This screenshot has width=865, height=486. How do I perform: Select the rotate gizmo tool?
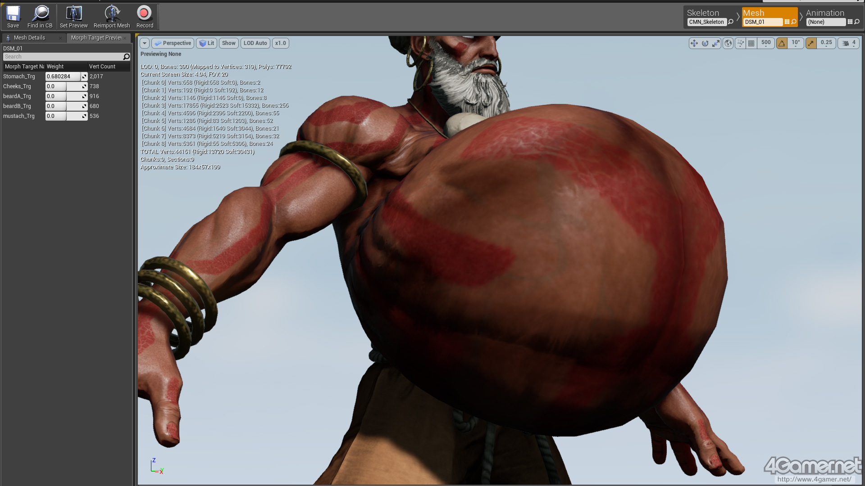pyautogui.click(x=705, y=43)
